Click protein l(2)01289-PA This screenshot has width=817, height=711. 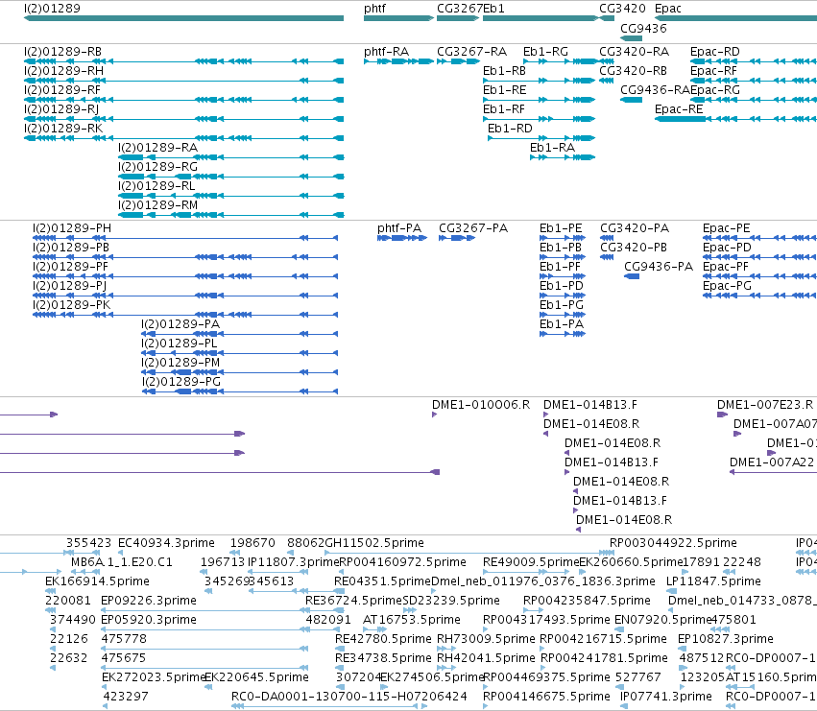tap(180, 324)
